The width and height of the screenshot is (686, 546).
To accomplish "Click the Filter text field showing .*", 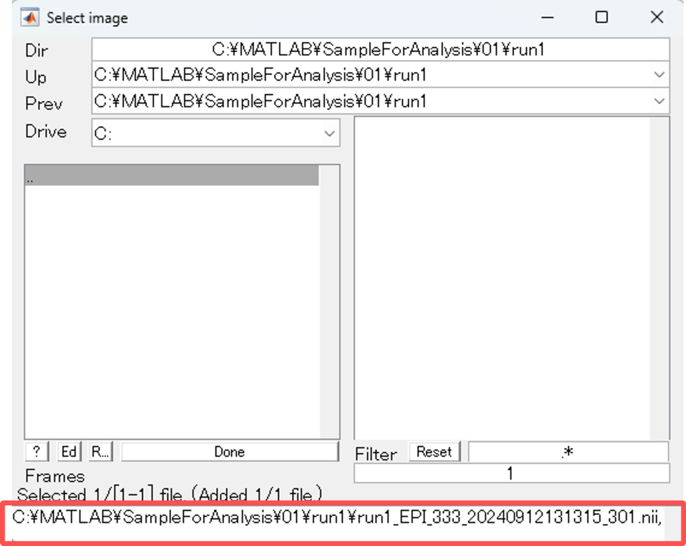I will coord(568,452).
